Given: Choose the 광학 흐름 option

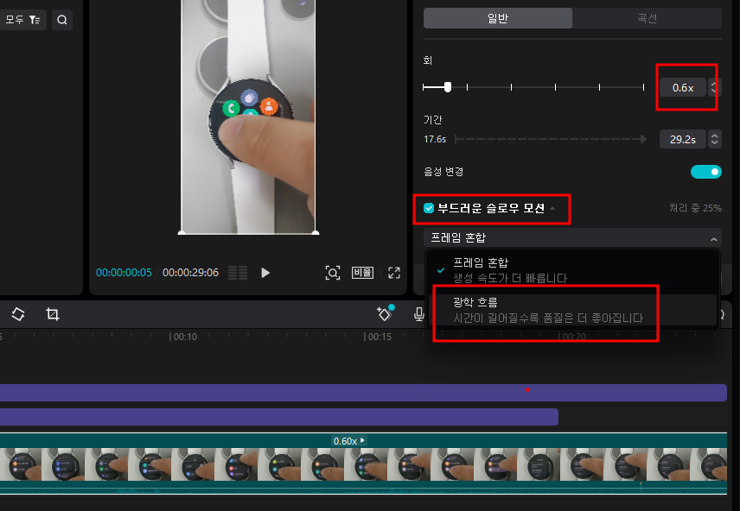Looking at the screenshot, I should tap(572, 310).
